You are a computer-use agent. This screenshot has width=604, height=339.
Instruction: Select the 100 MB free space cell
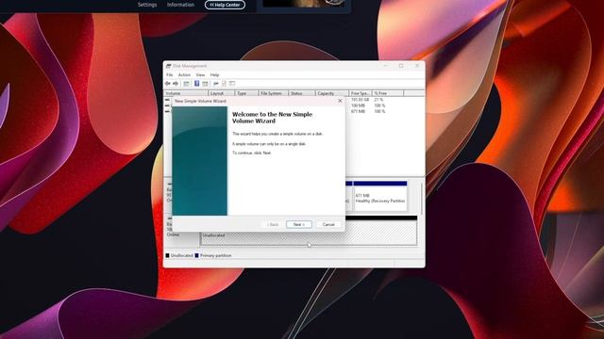[x=358, y=105]
